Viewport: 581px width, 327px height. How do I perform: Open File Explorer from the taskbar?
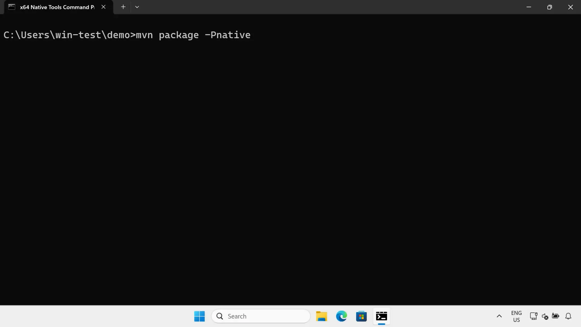pyautogui.click(x=321, y=316)
